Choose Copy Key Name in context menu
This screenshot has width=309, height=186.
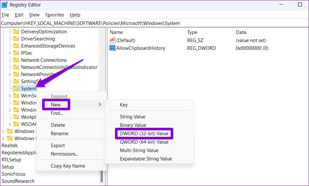point(68,166)
